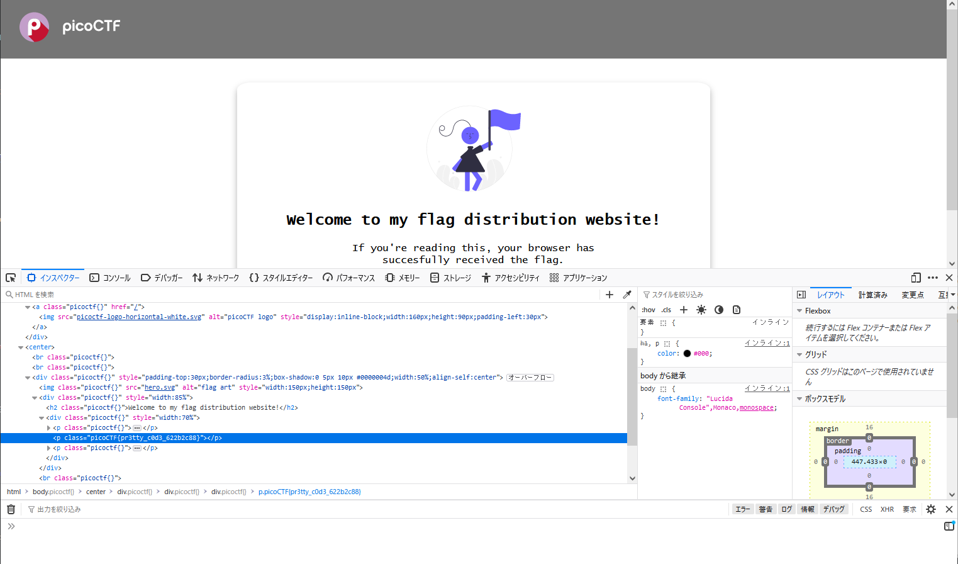Open the DevTools more options menu
The width and height of the screenshot is (958, 564).
point(933,278)
